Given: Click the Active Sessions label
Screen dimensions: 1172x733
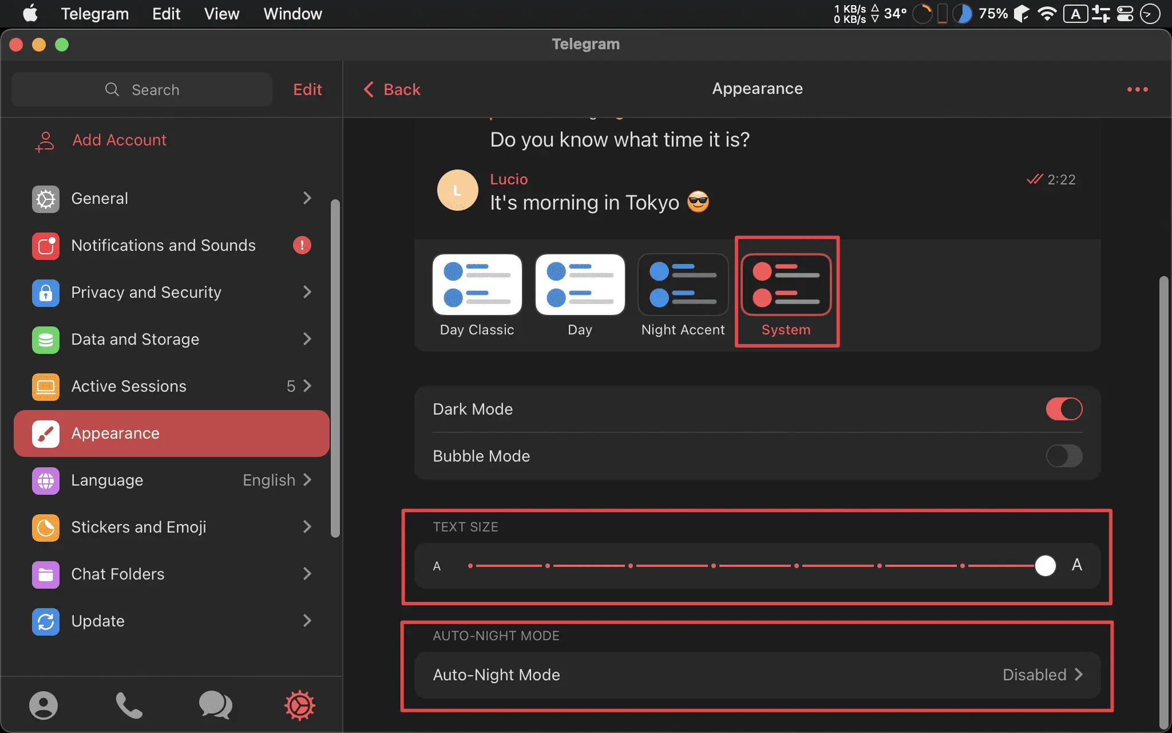Looking at the screenshot, I should (x=129, y=386).
